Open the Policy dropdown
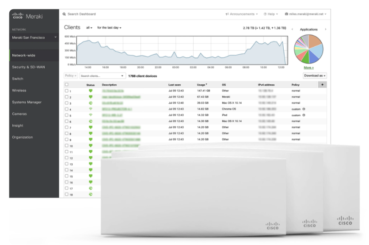Screen dimensions: 369x245 71,76
